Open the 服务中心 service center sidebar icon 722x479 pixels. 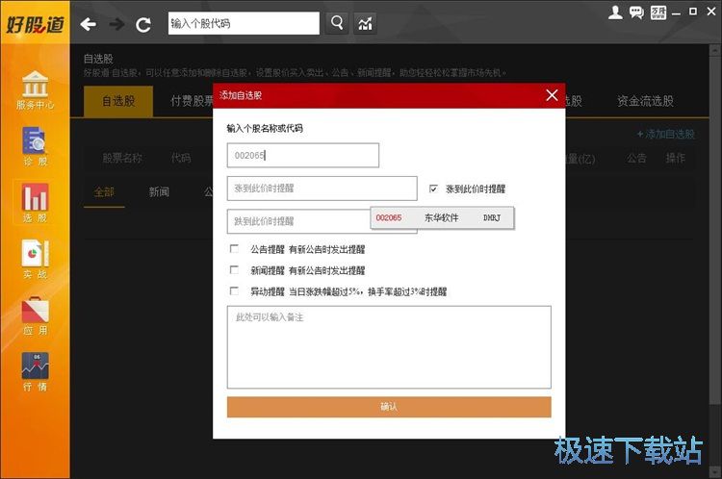click(x=35, y=89)
